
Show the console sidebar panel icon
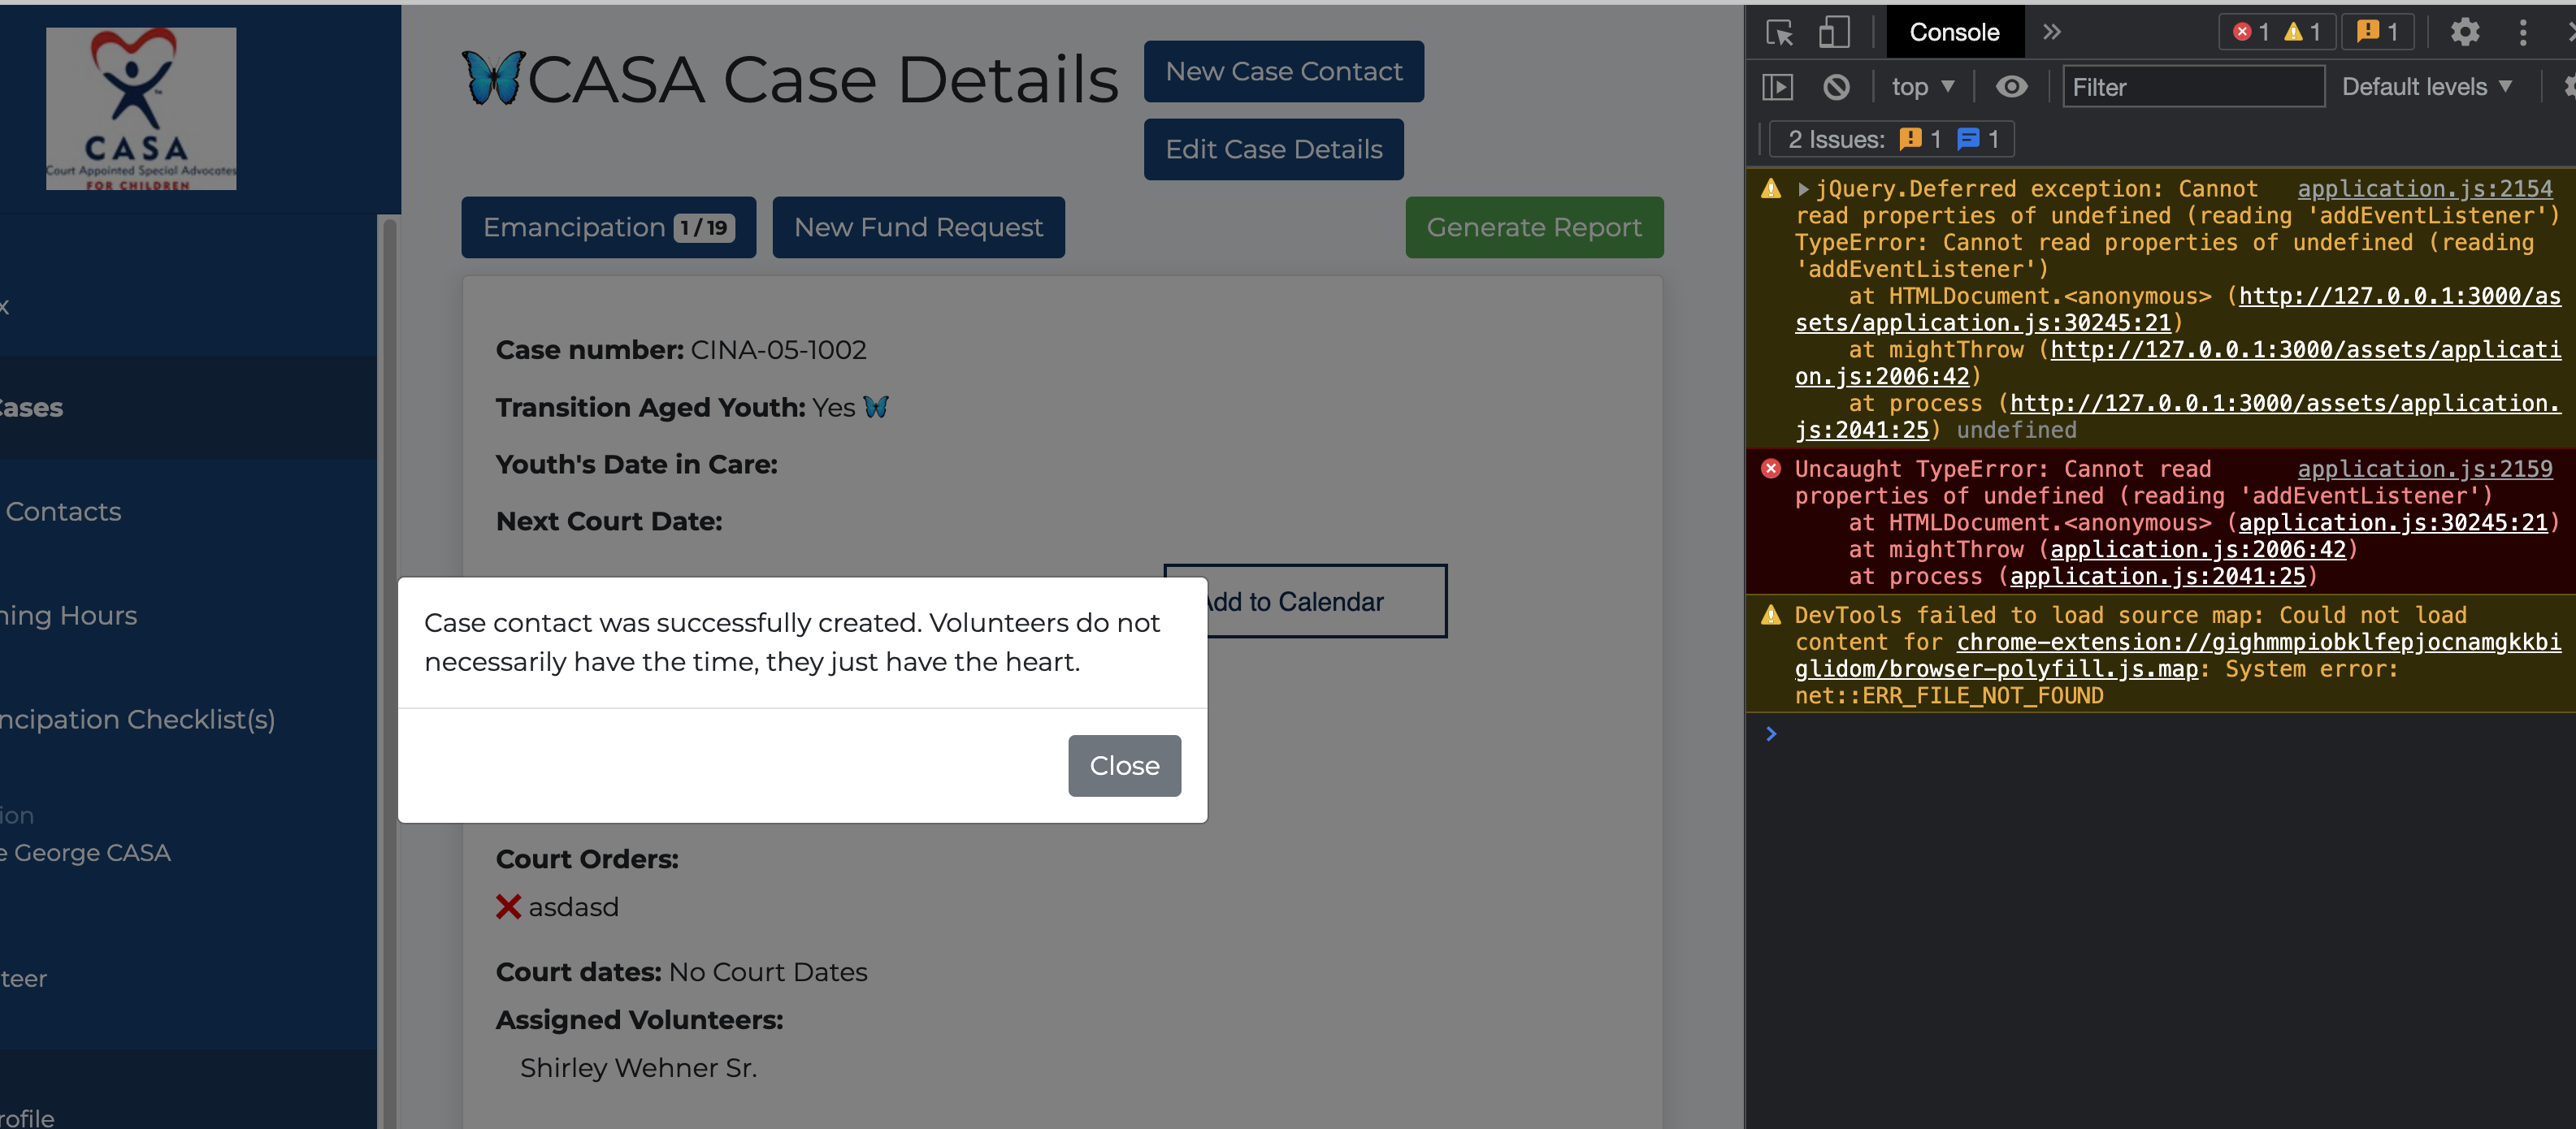[1777, 87]
